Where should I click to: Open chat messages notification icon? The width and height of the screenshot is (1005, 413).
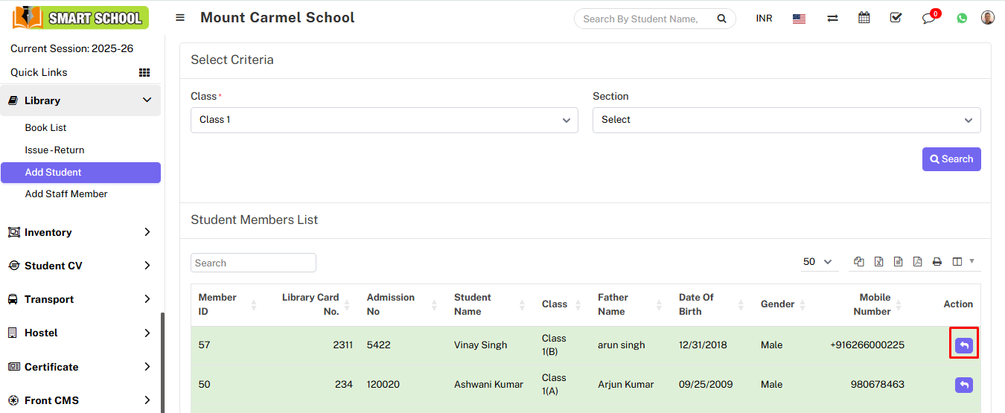click(x=929, y=18)
